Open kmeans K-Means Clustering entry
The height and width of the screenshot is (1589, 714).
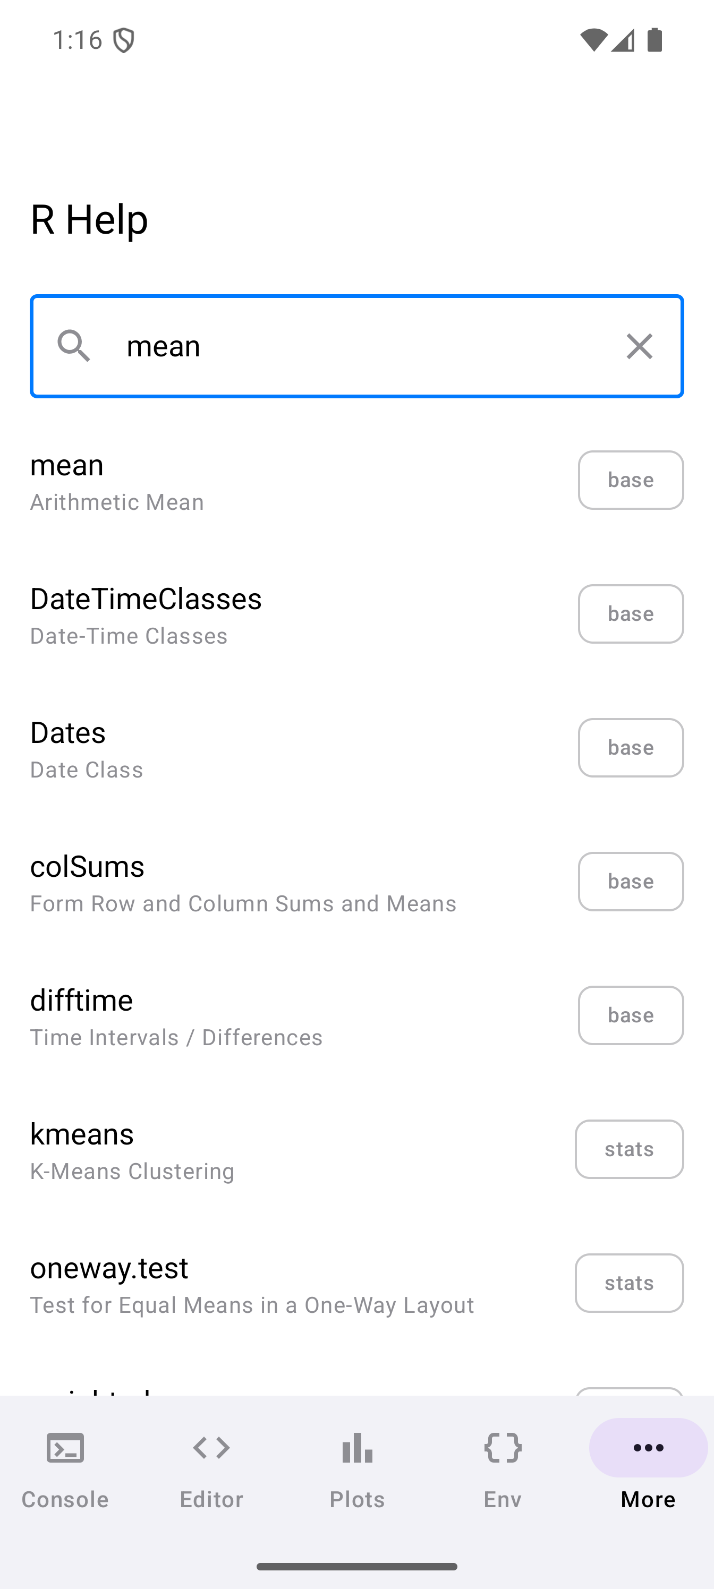point(247,1150)
